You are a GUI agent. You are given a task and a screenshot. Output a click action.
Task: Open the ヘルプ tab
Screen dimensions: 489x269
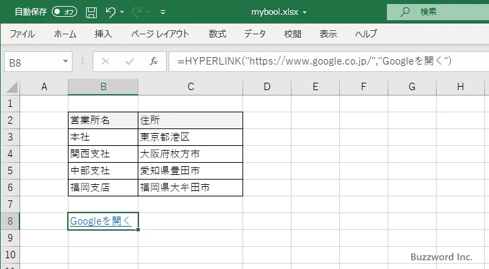[366, 34]
